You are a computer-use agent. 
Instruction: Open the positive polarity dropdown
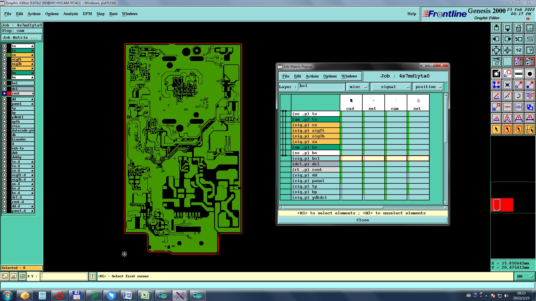[428, 87]
